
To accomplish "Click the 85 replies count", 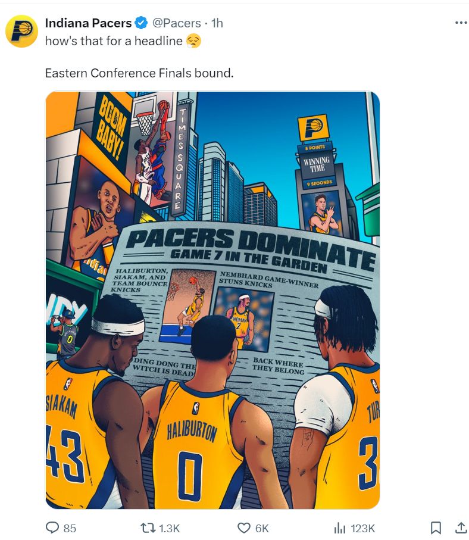I will (x=70, y=528).
